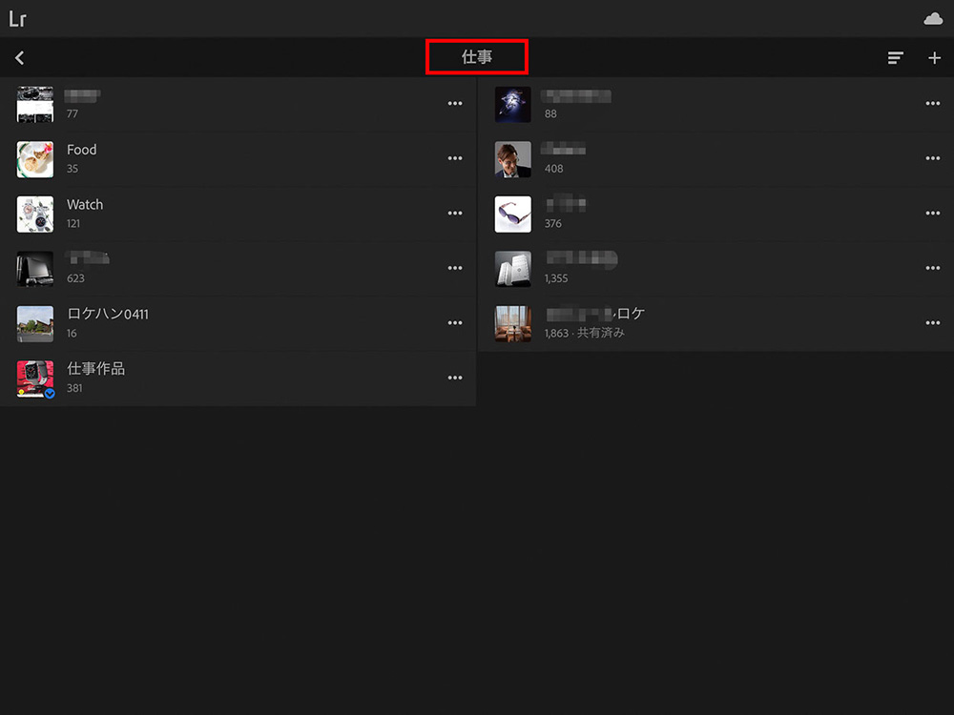Open options for the 408 photos album
Viewport: 954px width, 715px height.
(932, 159)
